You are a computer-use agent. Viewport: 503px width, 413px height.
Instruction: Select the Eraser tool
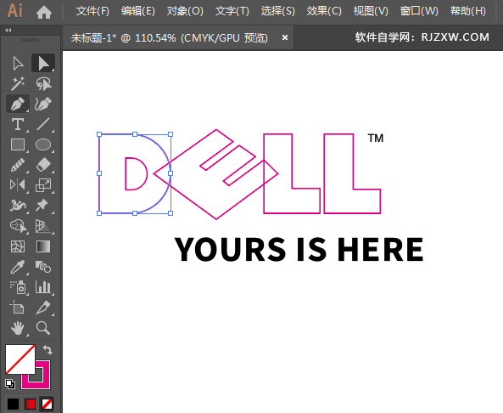point(43,165)
